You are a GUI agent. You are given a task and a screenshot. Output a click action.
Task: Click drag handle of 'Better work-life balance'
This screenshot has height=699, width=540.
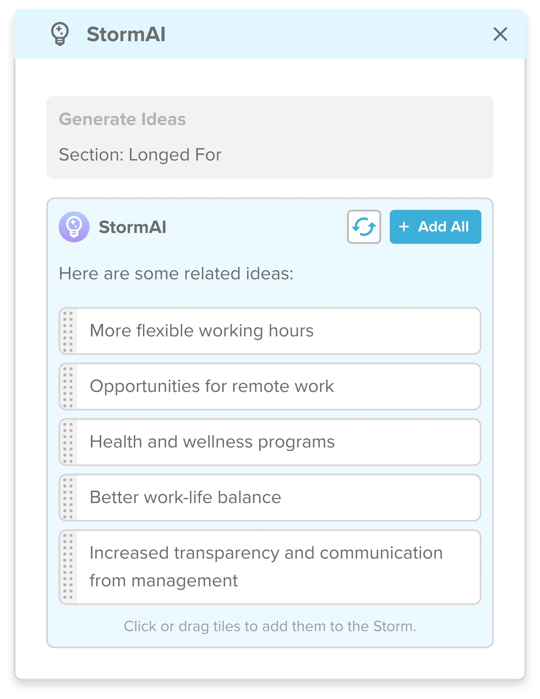click(x=68, y=498)
